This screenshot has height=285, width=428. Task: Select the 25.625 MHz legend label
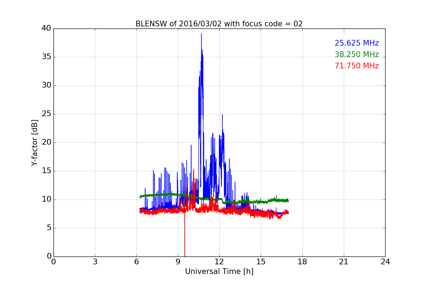click(x=357, y=43)
